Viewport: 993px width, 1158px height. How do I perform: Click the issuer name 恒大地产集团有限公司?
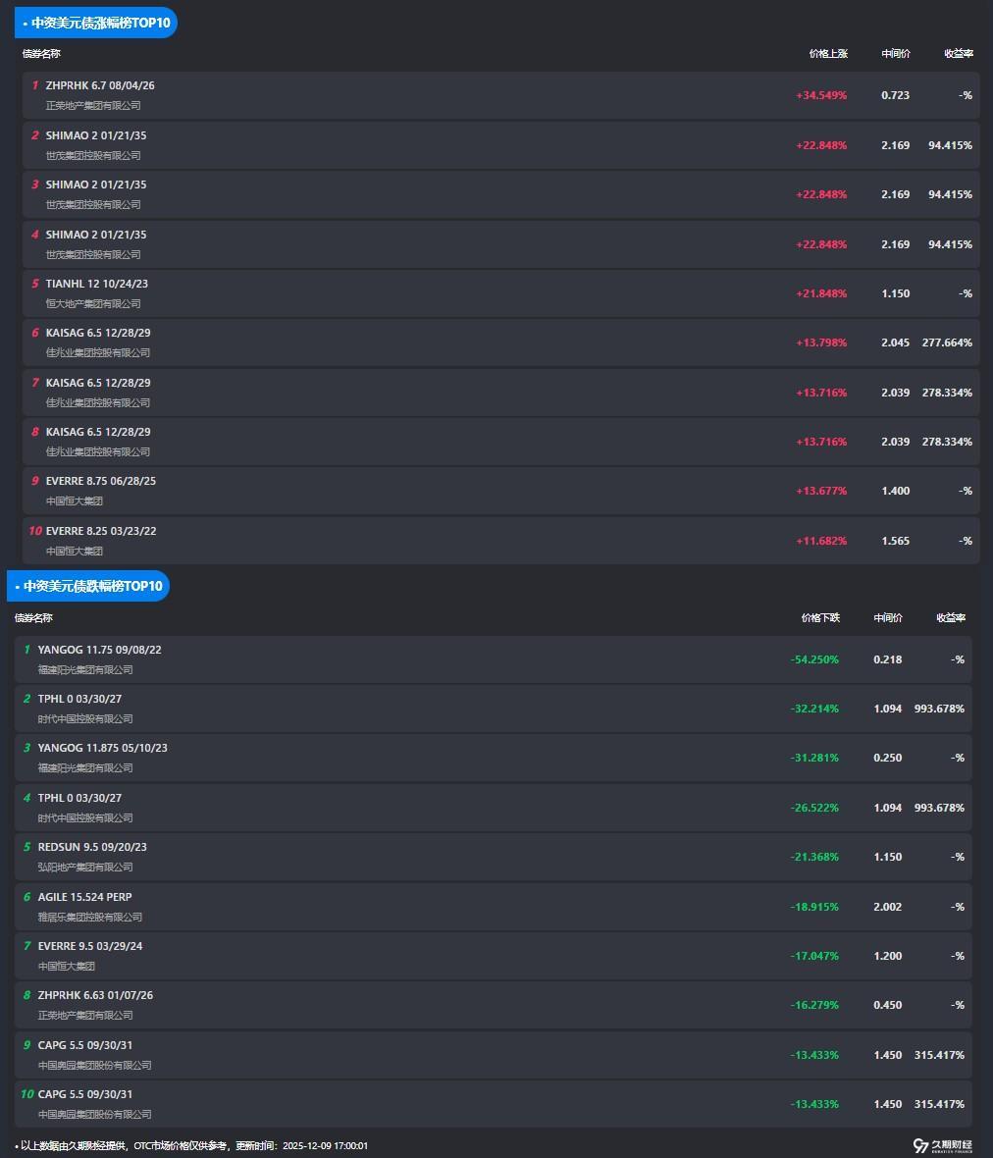93,303
